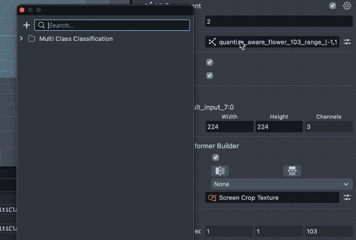Toggle the first checkbox below model field

point(209,62)
